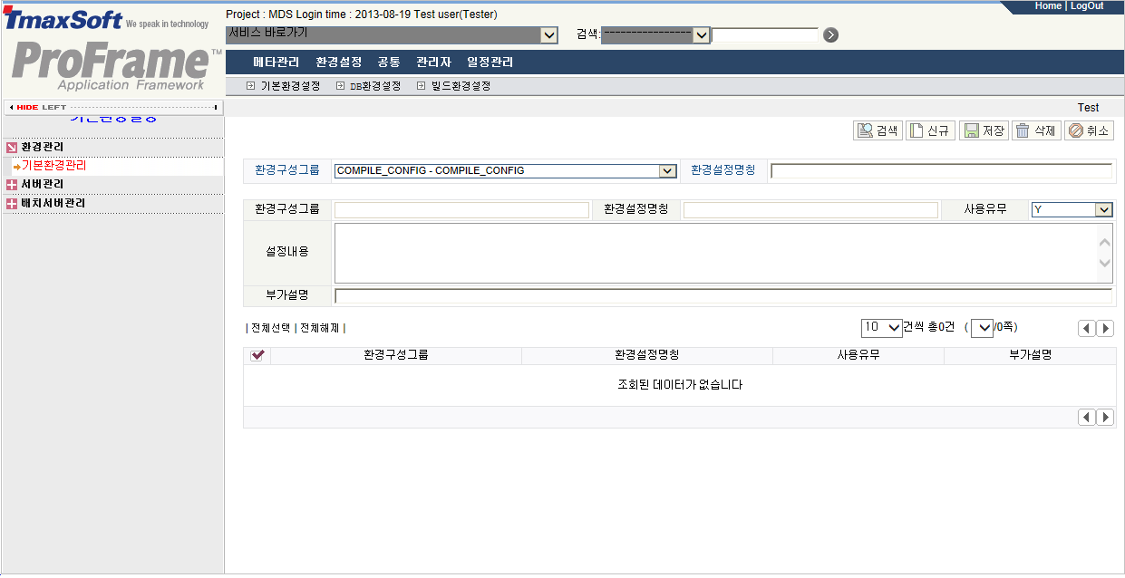The height and width of the screenshot is (578, 1125).
Task: Click the 설정내용 textarea scrollbar
Action: [1104, 253]
